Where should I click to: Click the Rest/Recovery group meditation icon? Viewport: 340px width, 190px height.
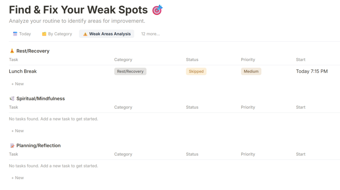[12, 51]
